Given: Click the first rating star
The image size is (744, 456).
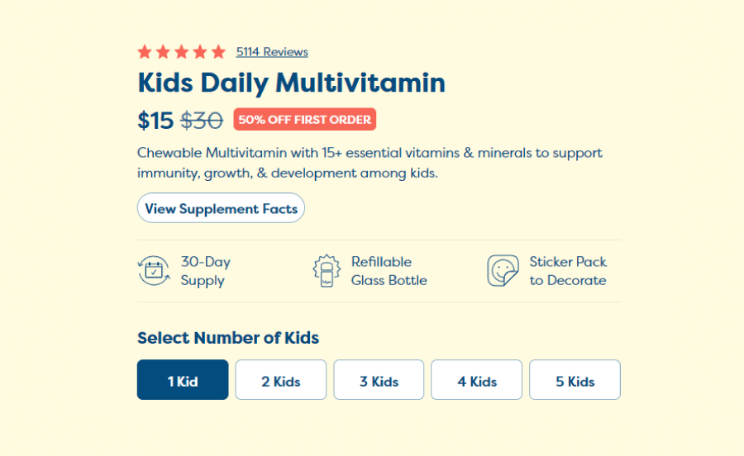Looking at the screenshot, I should click(145, 52).
